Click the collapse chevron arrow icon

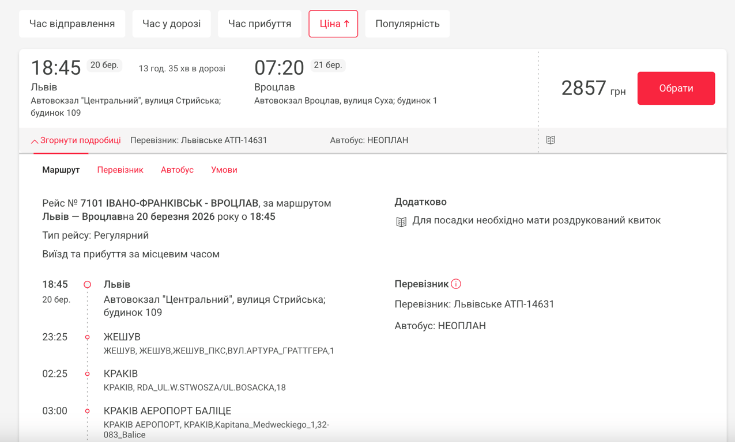(x=35, y=141)
